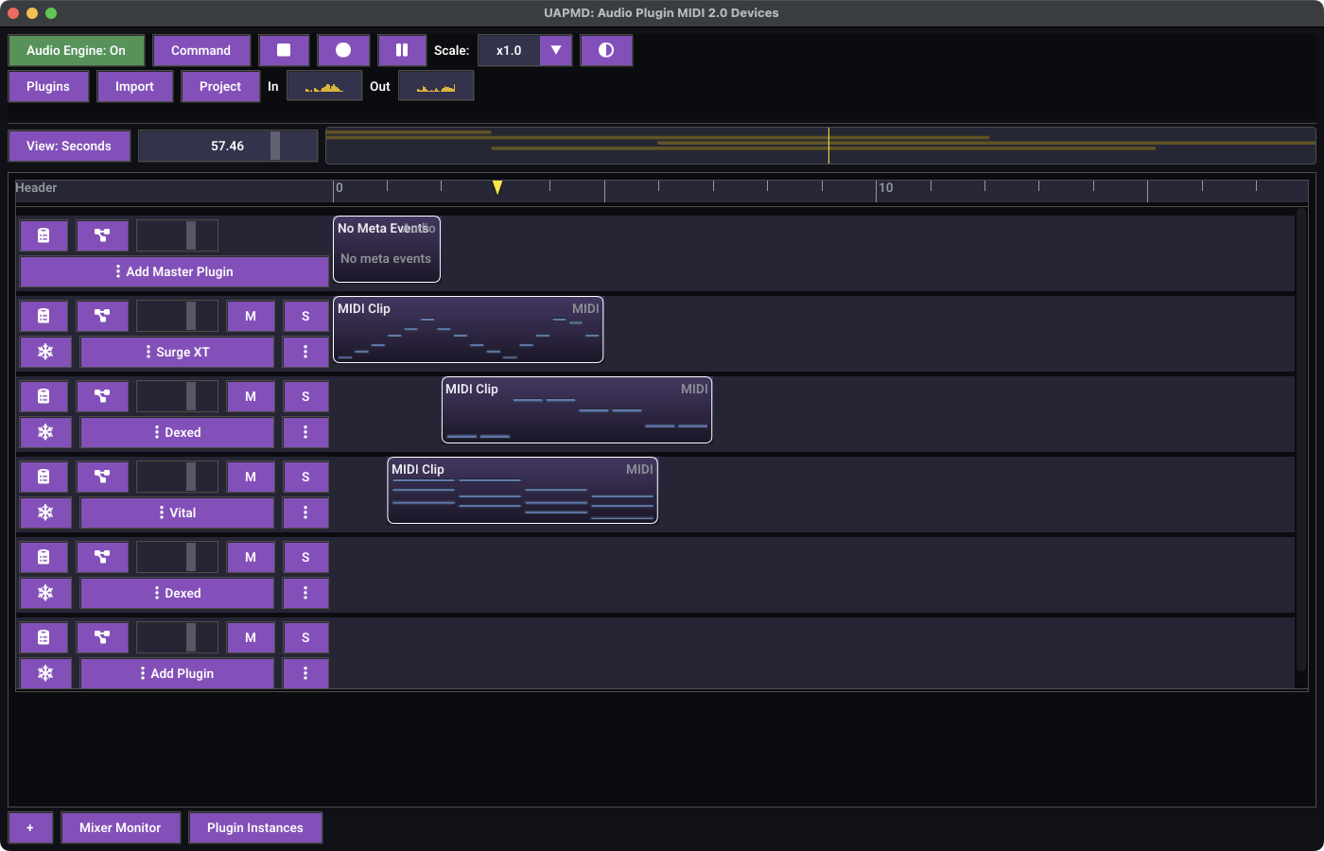Expand the Add Plugin selector
The width and height of the screenshot is (1324, 851).
point(177,673)
